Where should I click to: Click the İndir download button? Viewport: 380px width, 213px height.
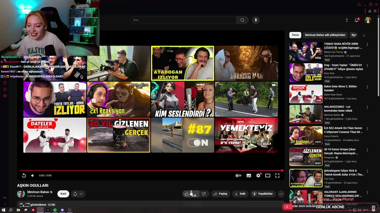pyautogui.click(x=240, y=194)
